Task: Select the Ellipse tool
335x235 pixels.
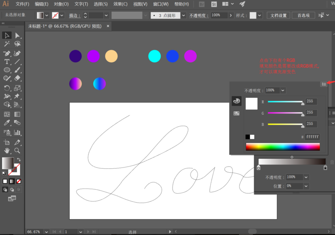Action: pyautogui.click(x=7, y=70)
